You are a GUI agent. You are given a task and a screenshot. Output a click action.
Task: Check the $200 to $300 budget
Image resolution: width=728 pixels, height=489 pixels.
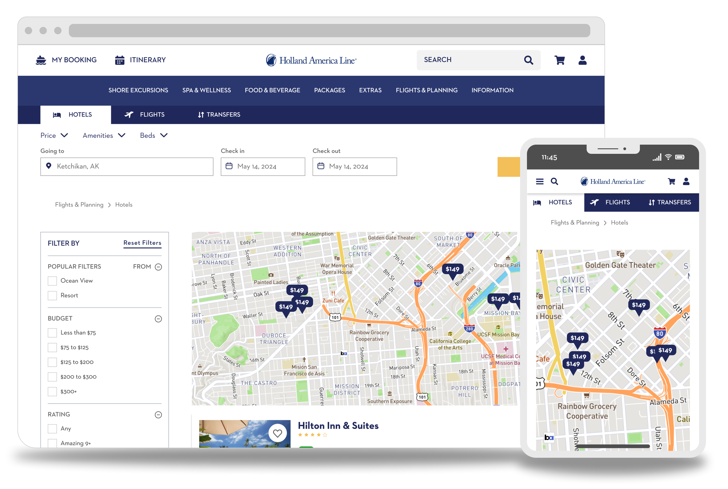52,377
